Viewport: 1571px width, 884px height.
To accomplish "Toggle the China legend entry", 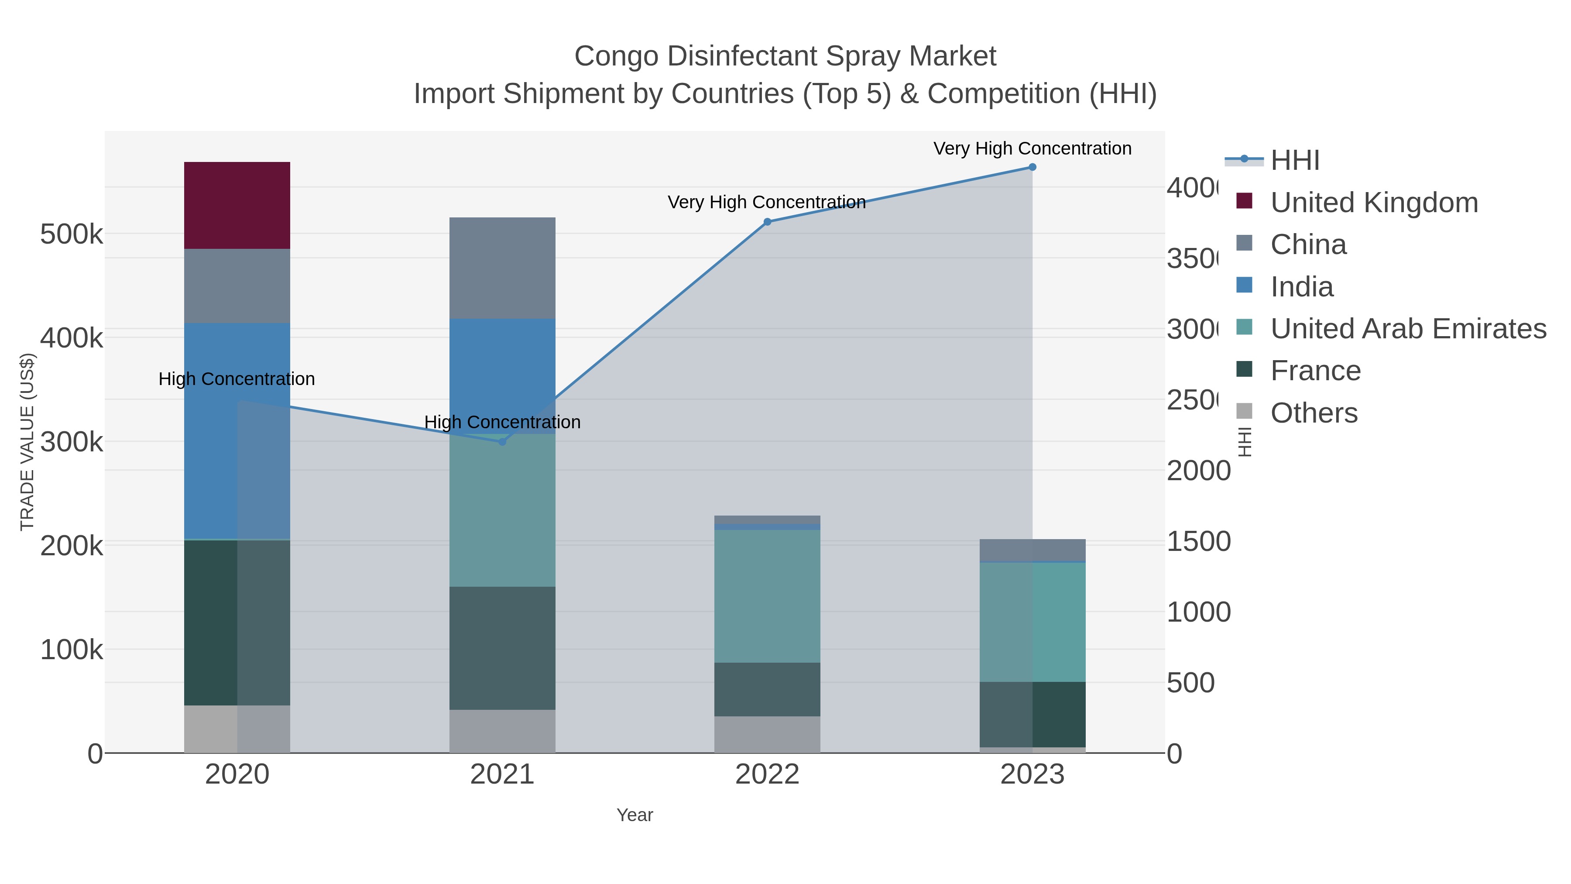I will point(1291,244).
